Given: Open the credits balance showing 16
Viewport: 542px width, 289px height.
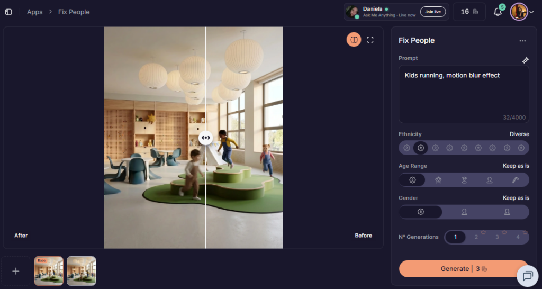Looking at the screenshot, I should click(x=469, y=12).
